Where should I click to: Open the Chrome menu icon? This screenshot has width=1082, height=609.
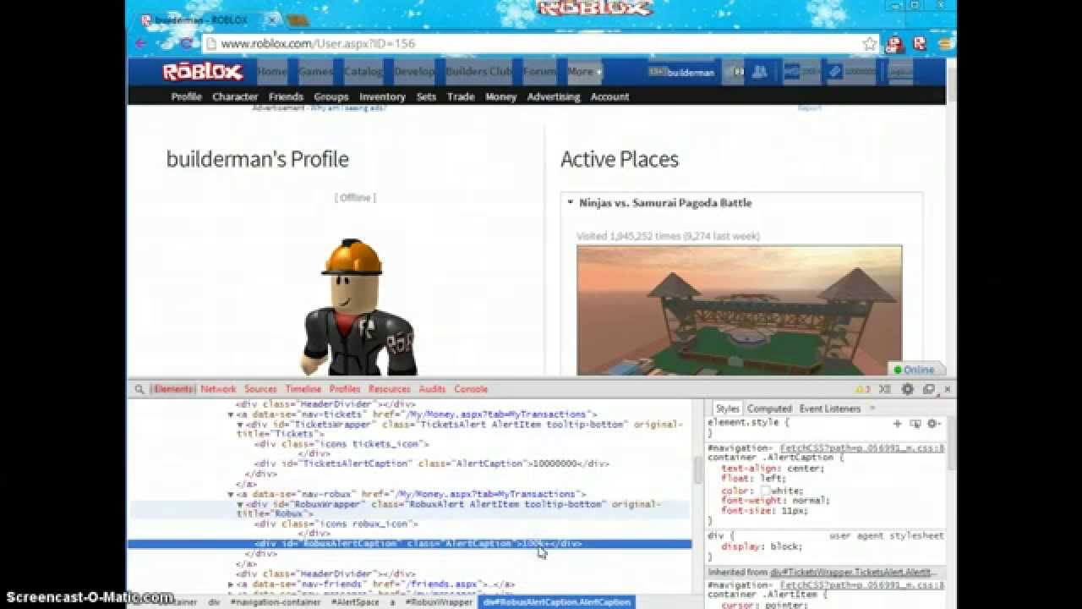pos(944,44)
